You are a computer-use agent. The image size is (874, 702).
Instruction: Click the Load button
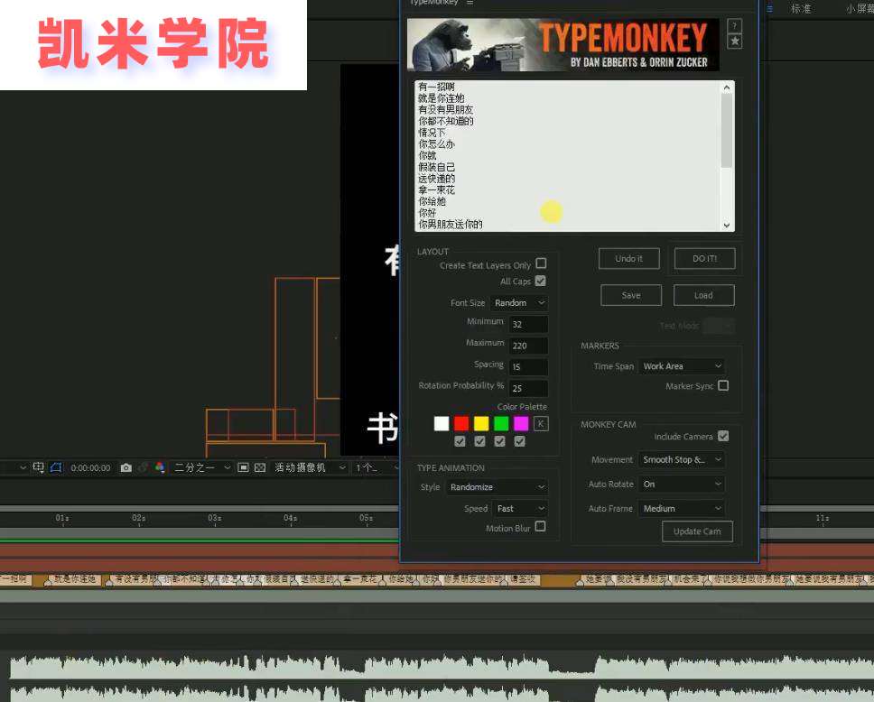click(703, 295)
